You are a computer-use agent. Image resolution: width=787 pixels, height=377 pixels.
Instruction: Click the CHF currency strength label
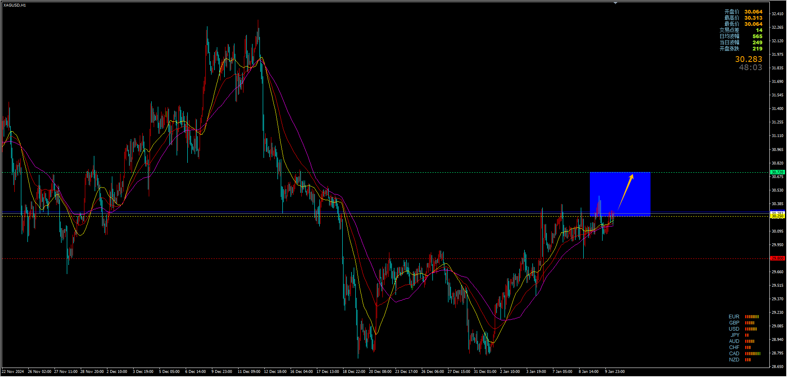click(x=734, y=347)
